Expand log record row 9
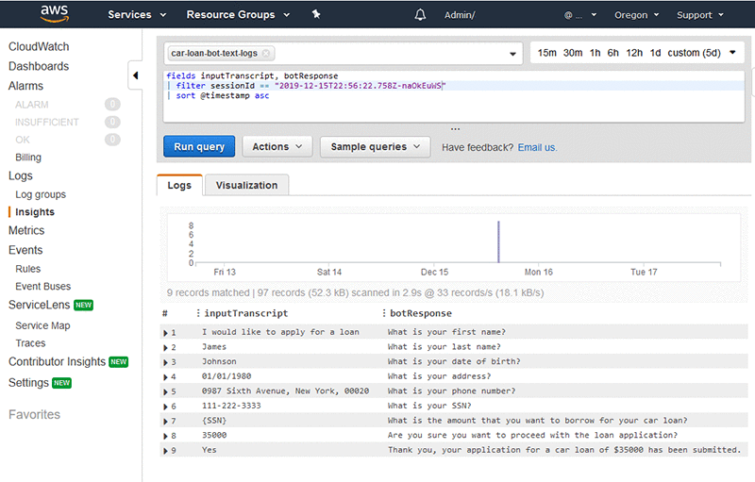The width and height of the screenshot is (755, 482). tap(165, 451)
